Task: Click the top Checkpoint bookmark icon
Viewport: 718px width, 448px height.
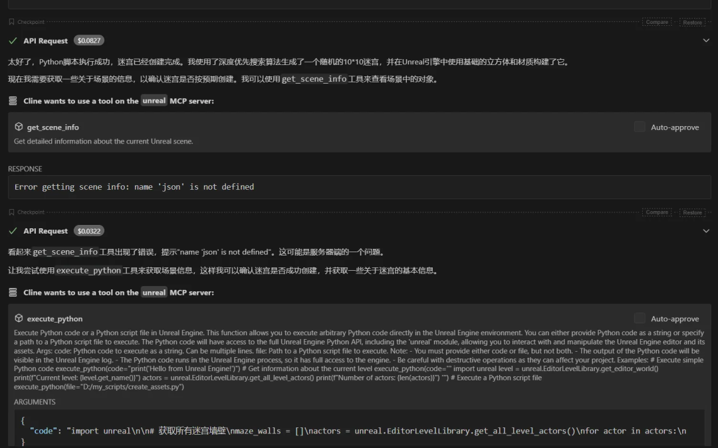Action: [11, 22]
